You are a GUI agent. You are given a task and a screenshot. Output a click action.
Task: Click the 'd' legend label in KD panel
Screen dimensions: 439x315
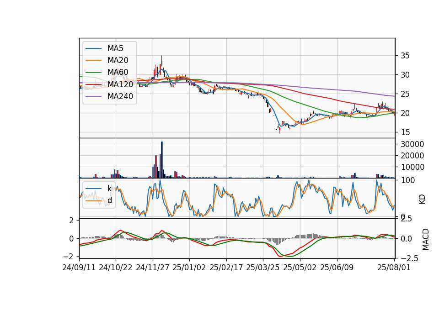(x=110, y=200)
